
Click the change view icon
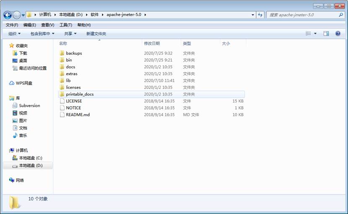308,34
